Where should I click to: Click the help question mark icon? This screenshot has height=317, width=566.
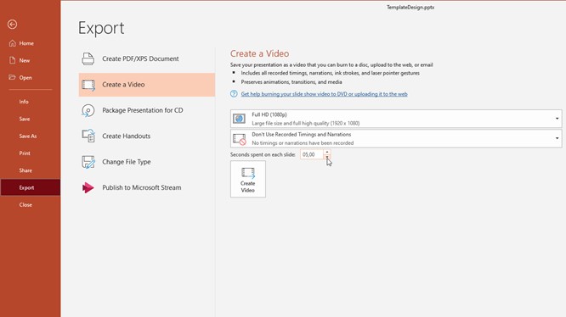click(x=234, y=94)
